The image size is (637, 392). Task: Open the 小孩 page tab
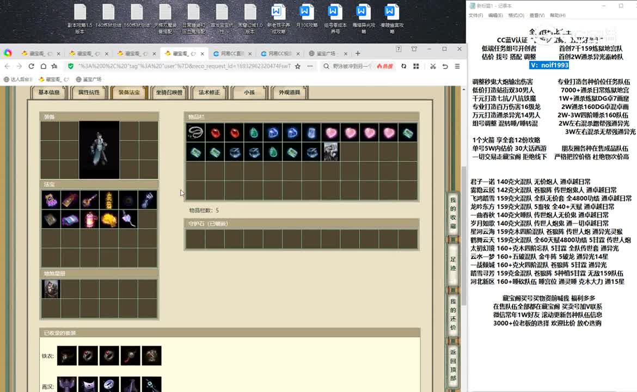coord(249,92)
